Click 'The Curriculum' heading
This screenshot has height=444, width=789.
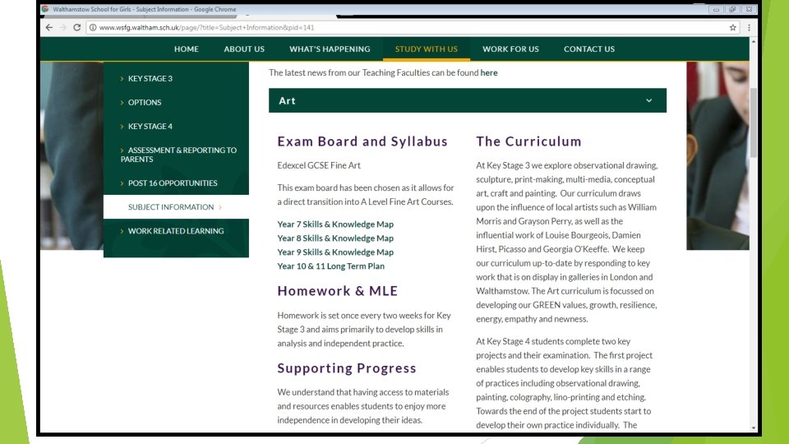[x=528, y=141]
